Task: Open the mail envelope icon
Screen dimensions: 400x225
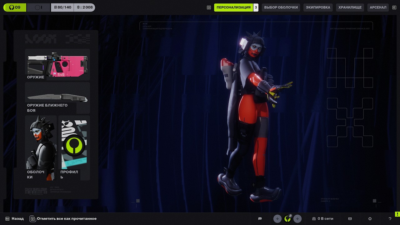Action: click(350, 219)
